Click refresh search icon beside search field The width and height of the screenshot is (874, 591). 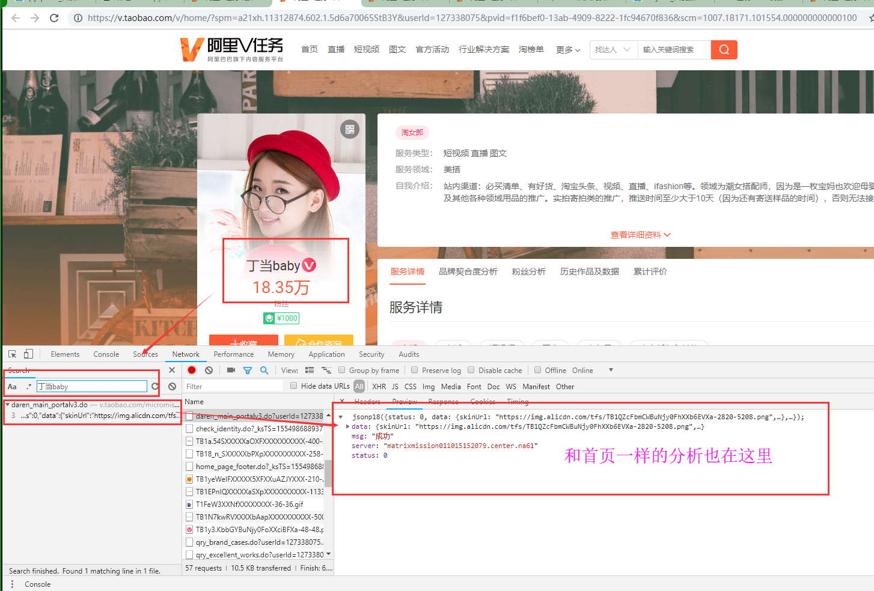[155, 387]
